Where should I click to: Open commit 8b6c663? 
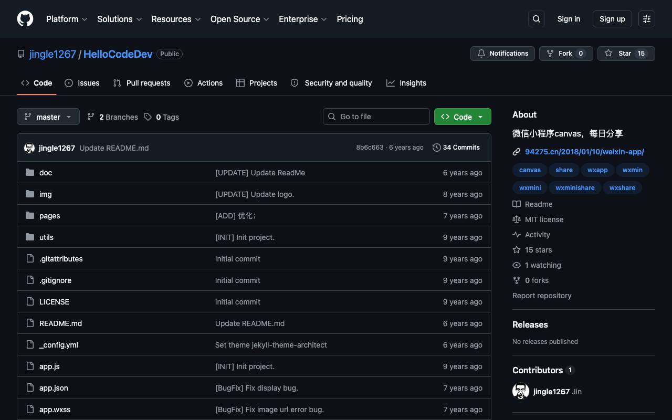click(x=370, y=148)
